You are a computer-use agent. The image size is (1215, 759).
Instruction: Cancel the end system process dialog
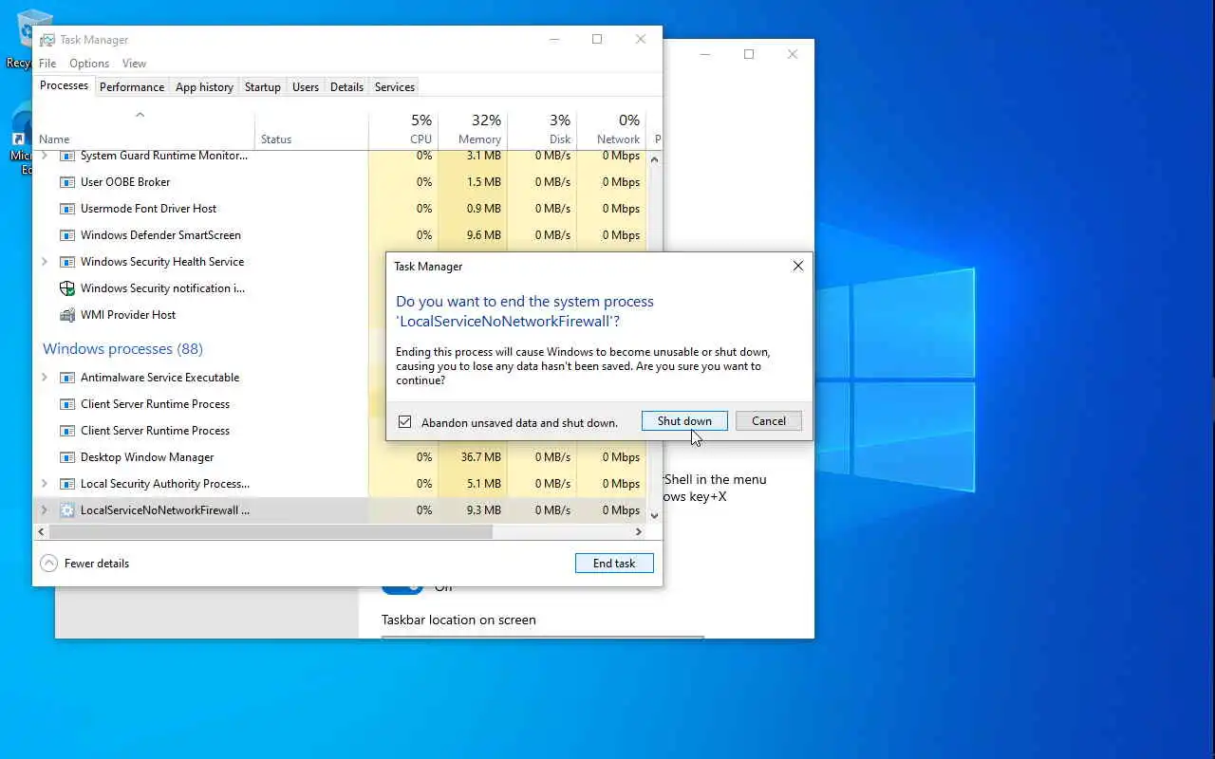(x=769, y=421)
